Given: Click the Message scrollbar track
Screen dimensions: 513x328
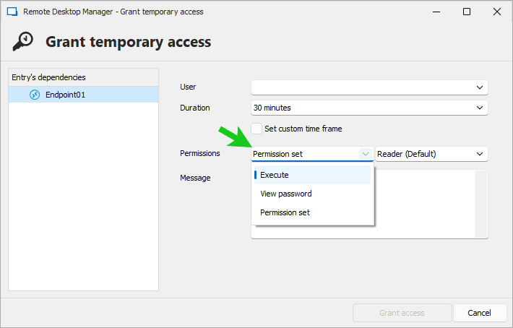Looking at the screenshot, I should (x=481, y=204).
